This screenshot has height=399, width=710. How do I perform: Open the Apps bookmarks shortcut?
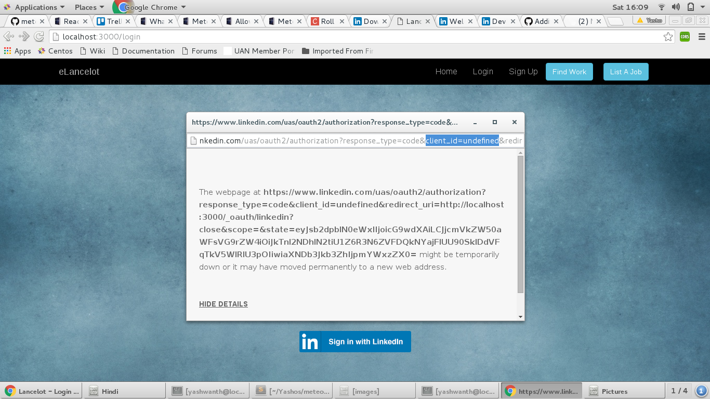pyautogui.click(x=17, y=51)
